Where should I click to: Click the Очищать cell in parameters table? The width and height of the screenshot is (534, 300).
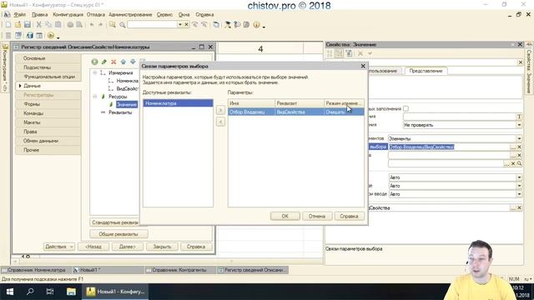[x=344, y=112]
